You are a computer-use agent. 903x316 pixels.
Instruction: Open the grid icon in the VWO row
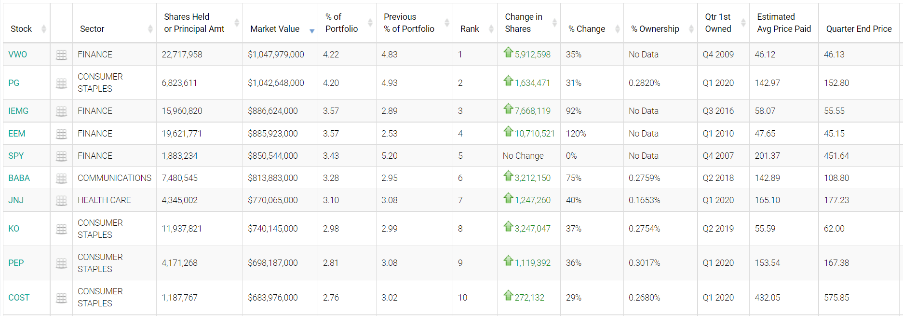click(x=61, y=55)
